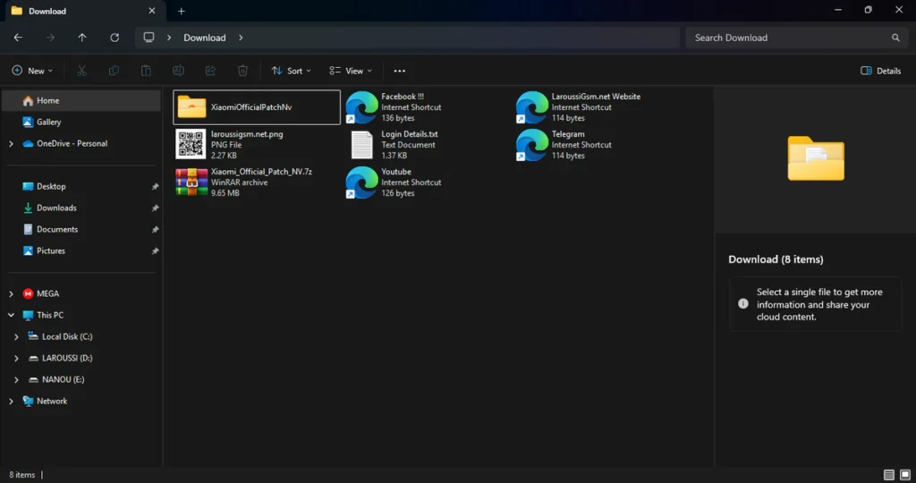Add a new tab with plus button

(x=182, y=11)
